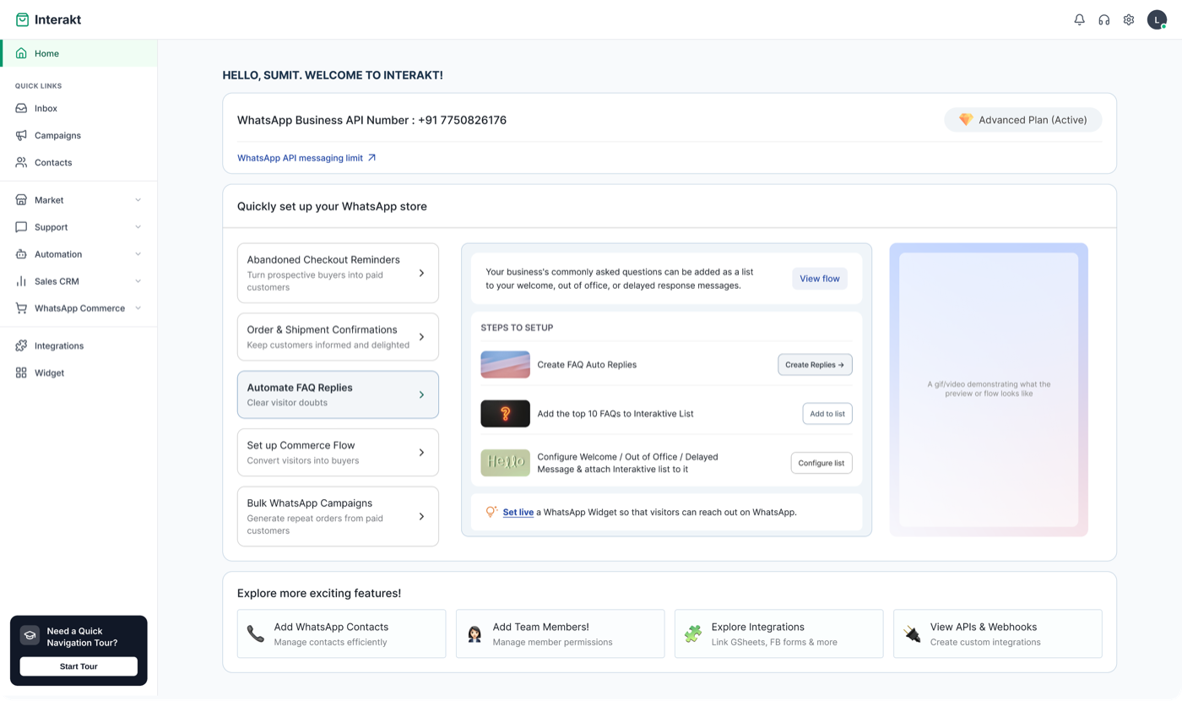Click the diamond icon on Advanced Plan badge

coord(966,120)
